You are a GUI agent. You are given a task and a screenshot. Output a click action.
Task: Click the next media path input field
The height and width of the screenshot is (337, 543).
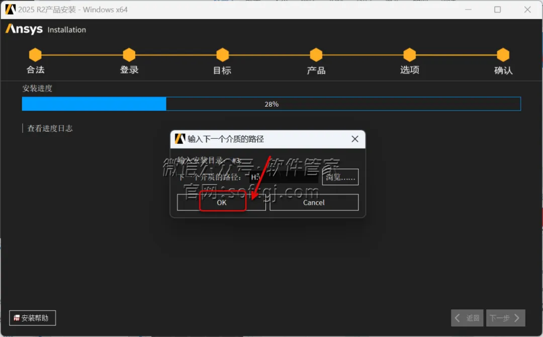pyautogui.click(x=283, y=177)
